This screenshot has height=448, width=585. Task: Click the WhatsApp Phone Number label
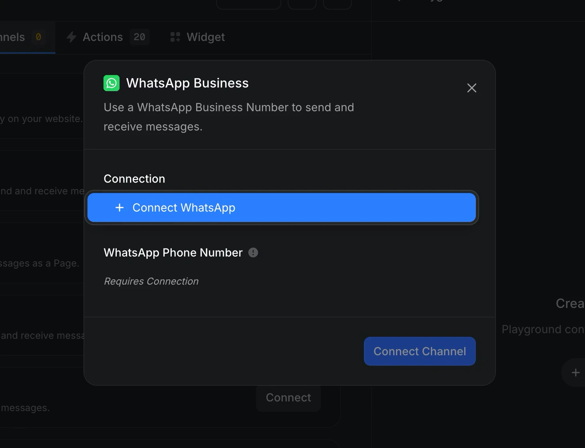(173, 253)
